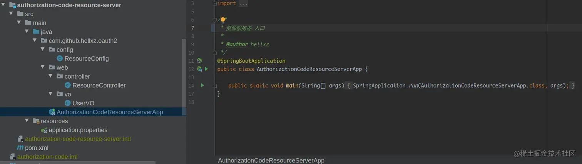The image size is (582, 164).
Task: Click the main folder icon
Action: point(28,23)
